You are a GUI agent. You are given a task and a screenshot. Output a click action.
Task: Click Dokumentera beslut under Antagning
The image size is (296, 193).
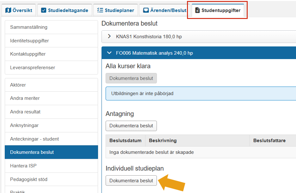point(131,126)
